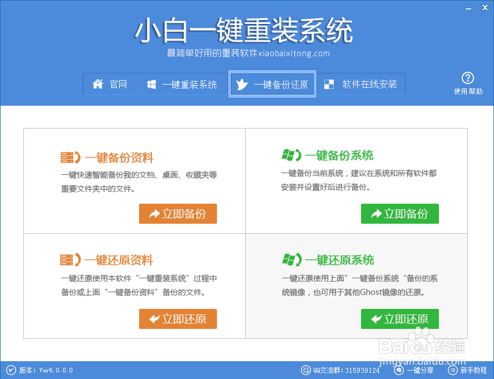Minimize the window
494x379 pixels.
pyautogui.click(x=468, y=8)
